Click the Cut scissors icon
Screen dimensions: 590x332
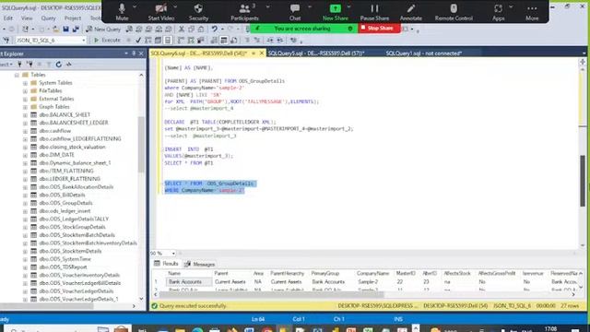[182, 29]
